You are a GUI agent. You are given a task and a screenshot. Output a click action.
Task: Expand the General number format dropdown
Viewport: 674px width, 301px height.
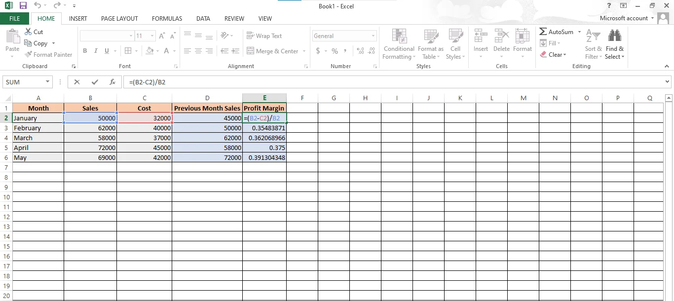point(373,36)
